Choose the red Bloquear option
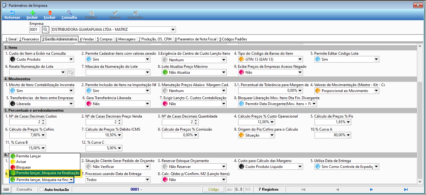This screenshot has height=195, width=426. (x=23, y=167)
